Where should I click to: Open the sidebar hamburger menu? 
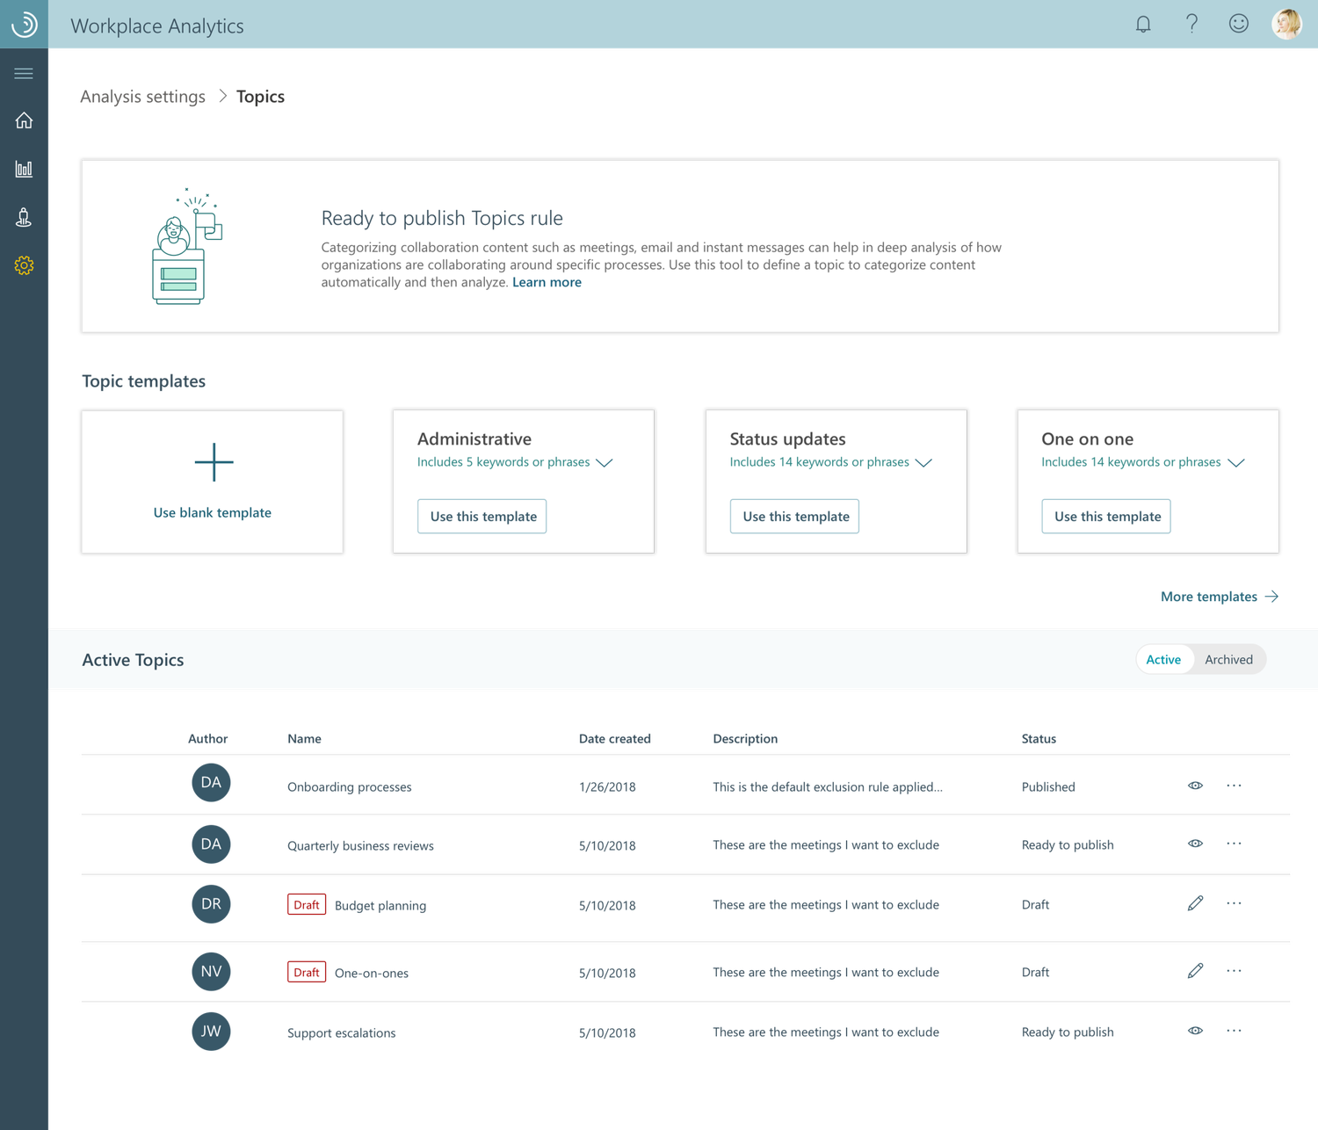pos(24,73)
